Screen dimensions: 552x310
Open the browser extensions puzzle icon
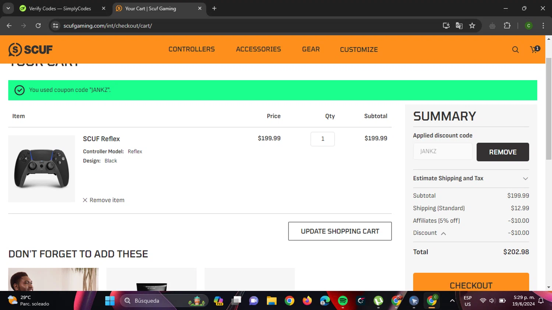507,26
